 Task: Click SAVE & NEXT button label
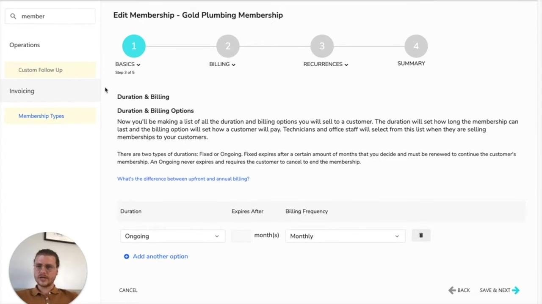coord(495,290)
